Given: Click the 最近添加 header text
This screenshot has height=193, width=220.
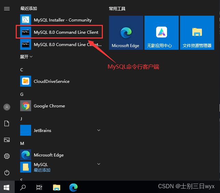Looking at the screenshot, I should (x=29, y=9).
